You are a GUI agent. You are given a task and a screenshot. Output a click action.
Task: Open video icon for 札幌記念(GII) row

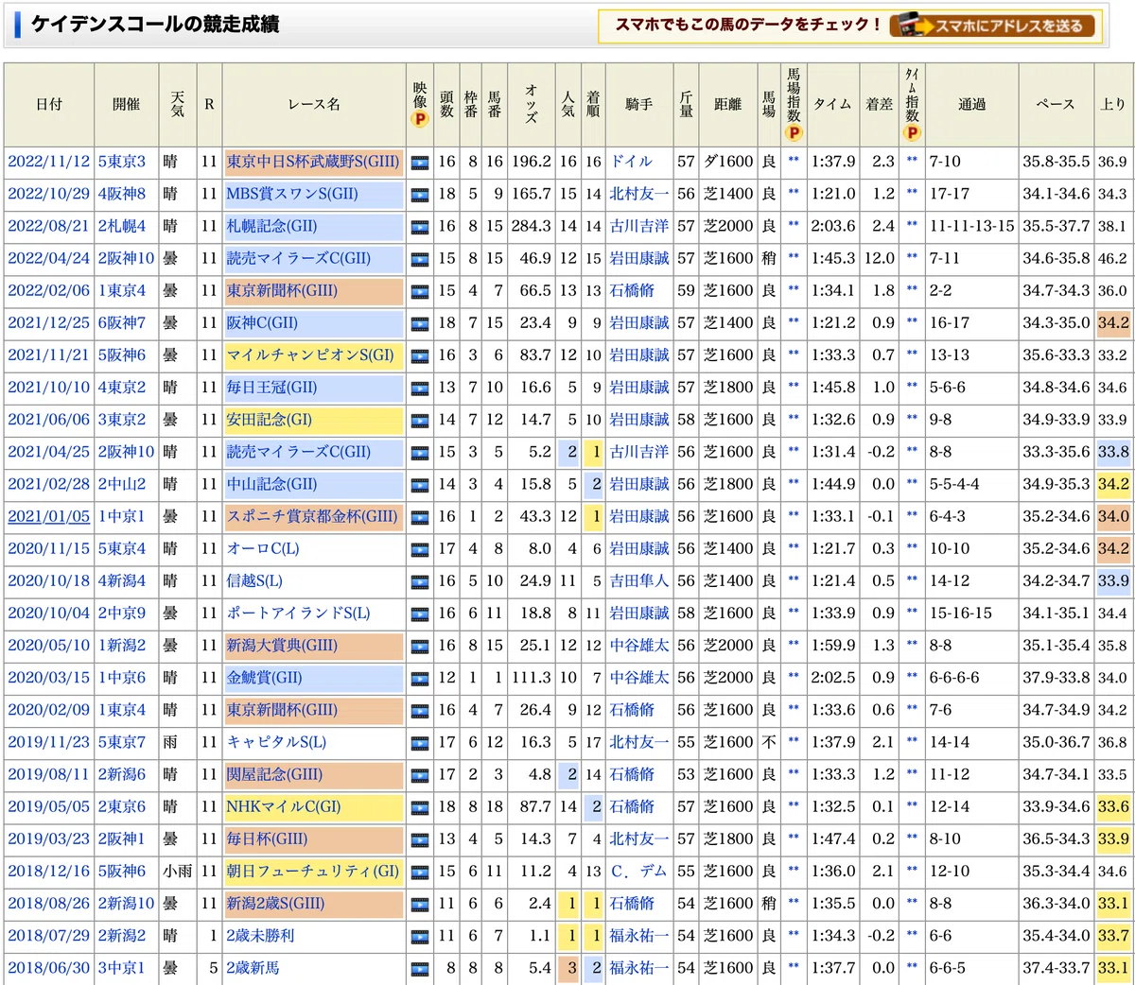click(x=420, y=227)
